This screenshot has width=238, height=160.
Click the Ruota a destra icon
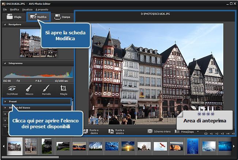(86, 132)
